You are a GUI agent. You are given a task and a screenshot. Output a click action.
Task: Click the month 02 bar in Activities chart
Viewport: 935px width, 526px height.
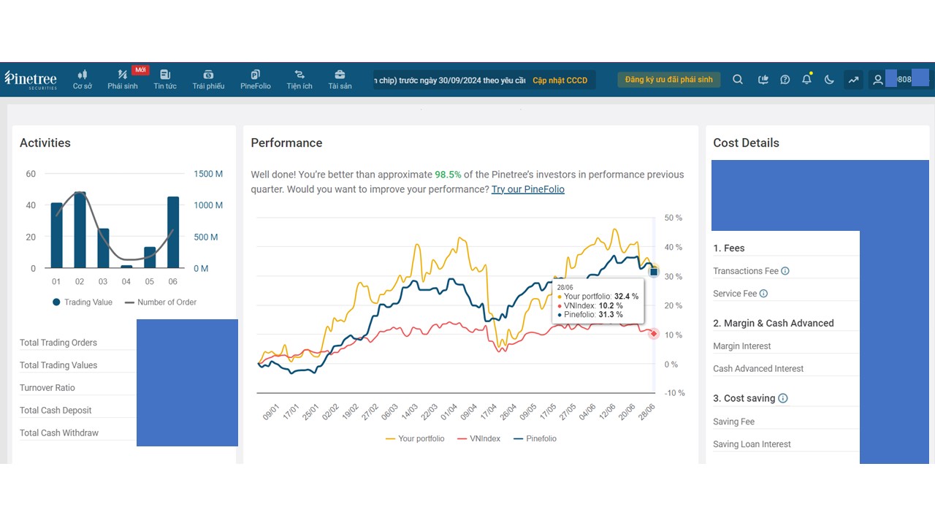[x=80, y=230]
